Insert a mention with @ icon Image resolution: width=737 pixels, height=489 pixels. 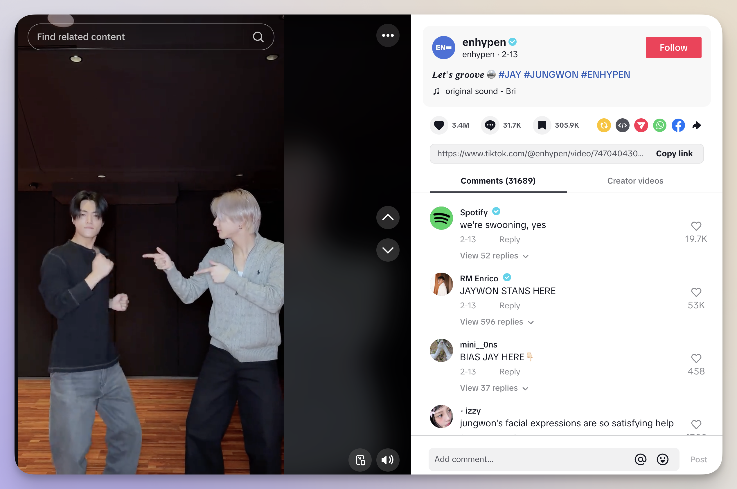click(x=641, y=459)
